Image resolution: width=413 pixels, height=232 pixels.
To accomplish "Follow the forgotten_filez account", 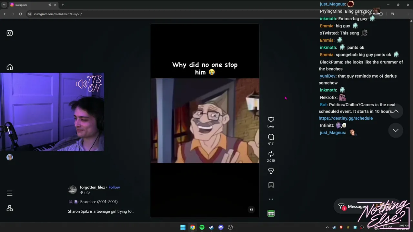I will tap(114, 187).
